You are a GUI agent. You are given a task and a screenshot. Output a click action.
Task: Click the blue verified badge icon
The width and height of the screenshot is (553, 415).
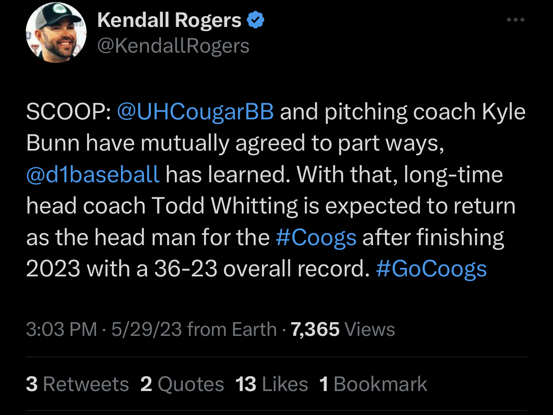click(x=256, y=20)
